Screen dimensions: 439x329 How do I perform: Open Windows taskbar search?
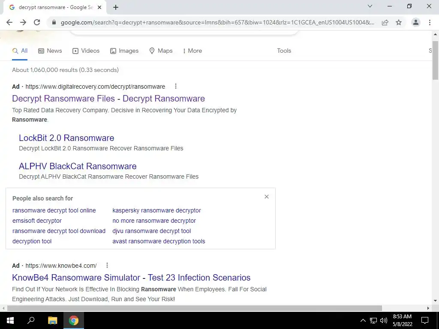pos(31,320)
